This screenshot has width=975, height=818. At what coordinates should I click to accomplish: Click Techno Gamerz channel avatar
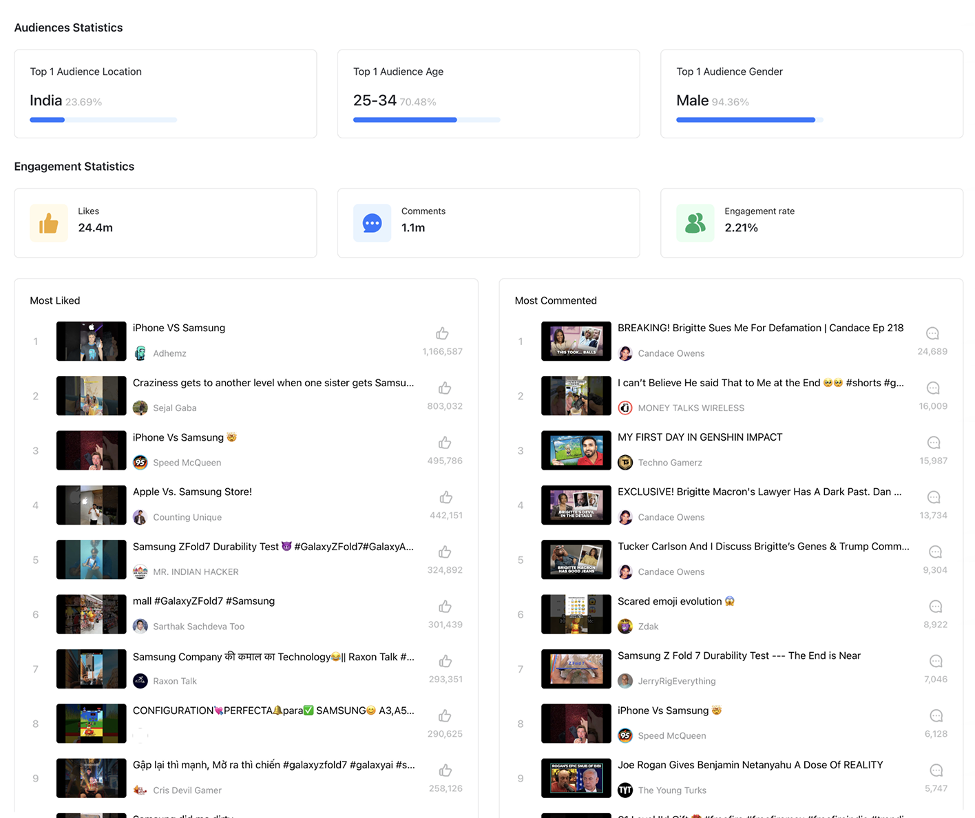click(625, 462)
